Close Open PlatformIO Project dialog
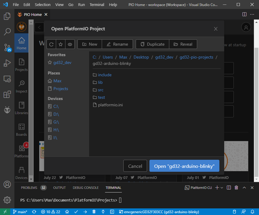Image resolution: width=259 pixels, height=215 pixels. coord(216,29)
